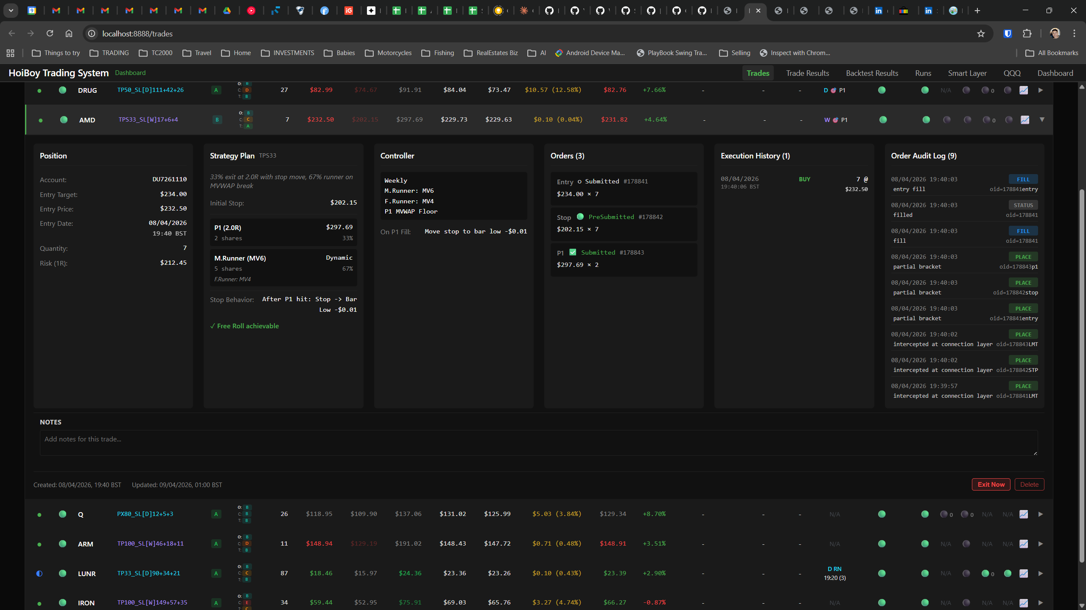Expand the Q trade row details
The height and width of the screenshot is (610, 1086).
coord(1041,514)
